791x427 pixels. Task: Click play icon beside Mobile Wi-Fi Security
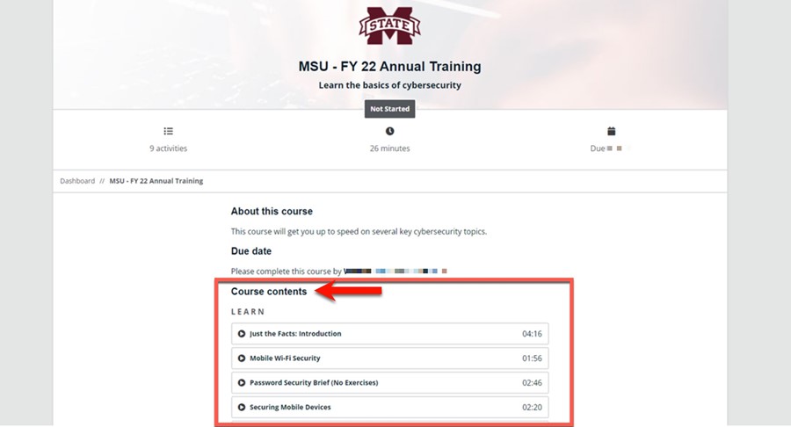pos(242,358)
